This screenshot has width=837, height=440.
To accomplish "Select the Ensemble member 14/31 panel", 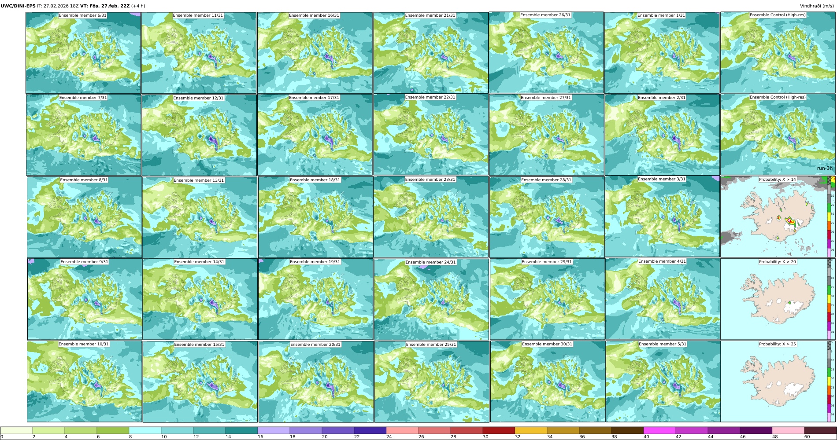I will 200,299.
